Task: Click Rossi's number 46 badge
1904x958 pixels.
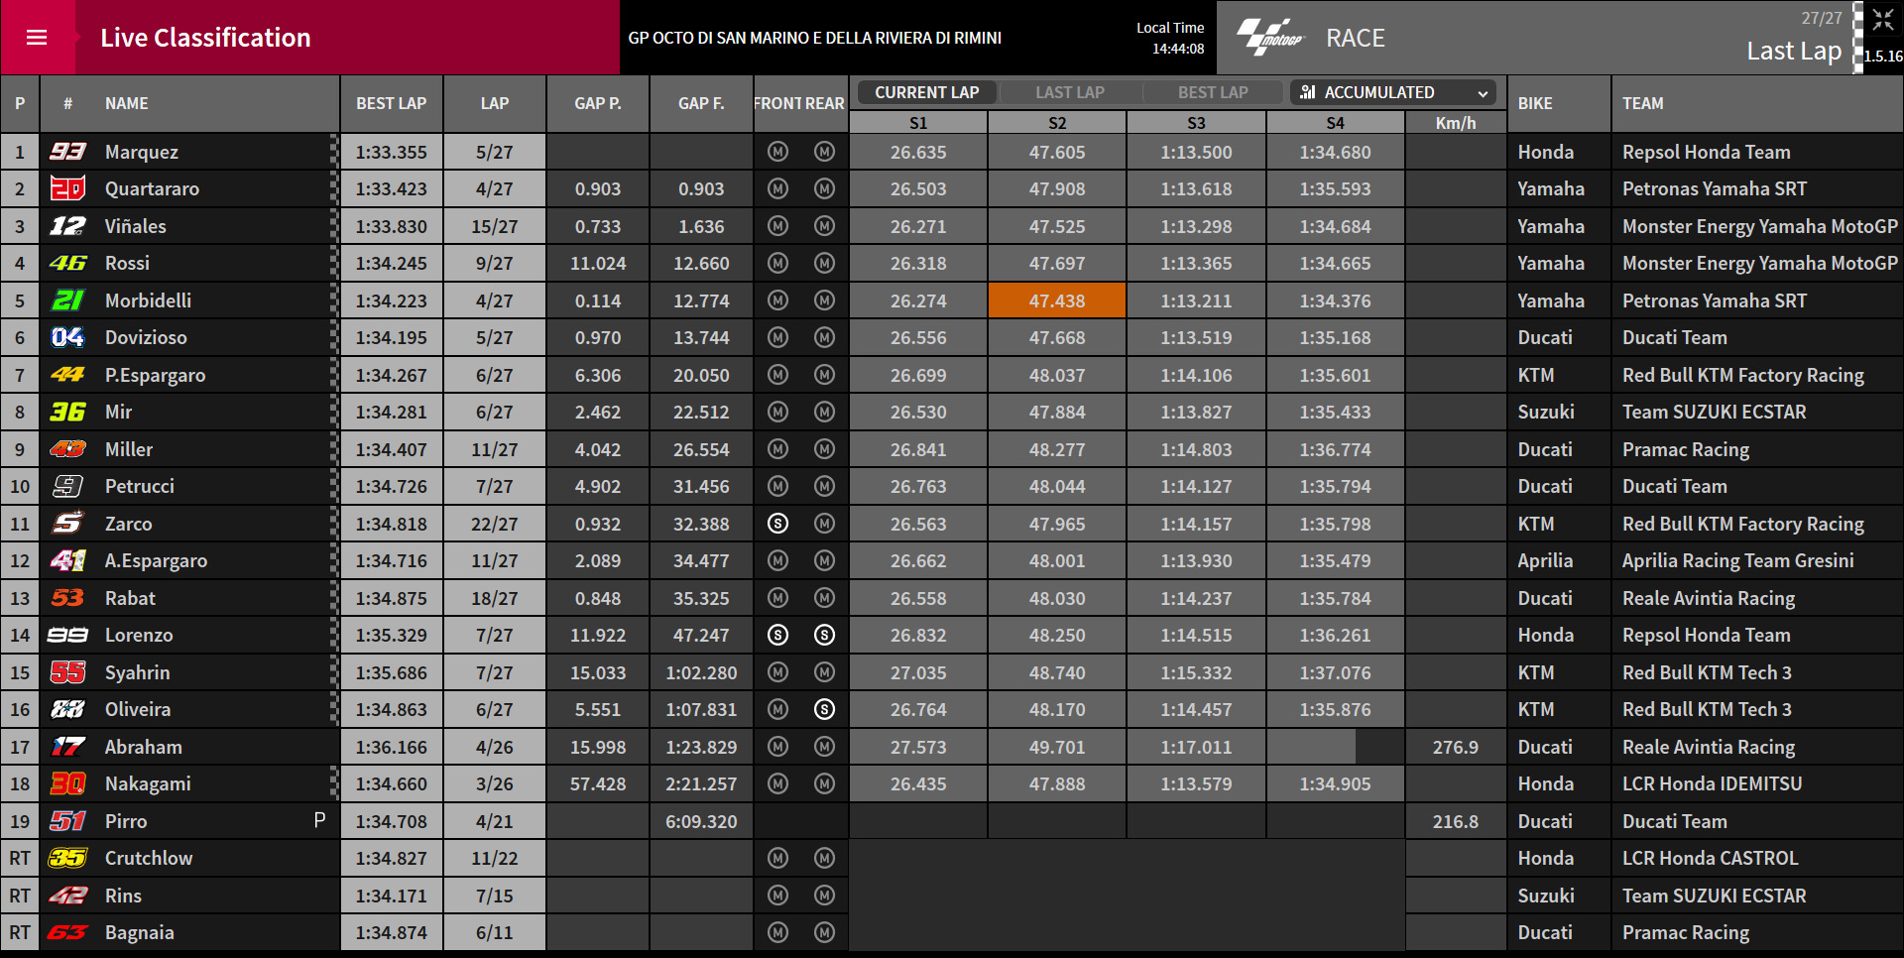Action: (x=68, y=263)
